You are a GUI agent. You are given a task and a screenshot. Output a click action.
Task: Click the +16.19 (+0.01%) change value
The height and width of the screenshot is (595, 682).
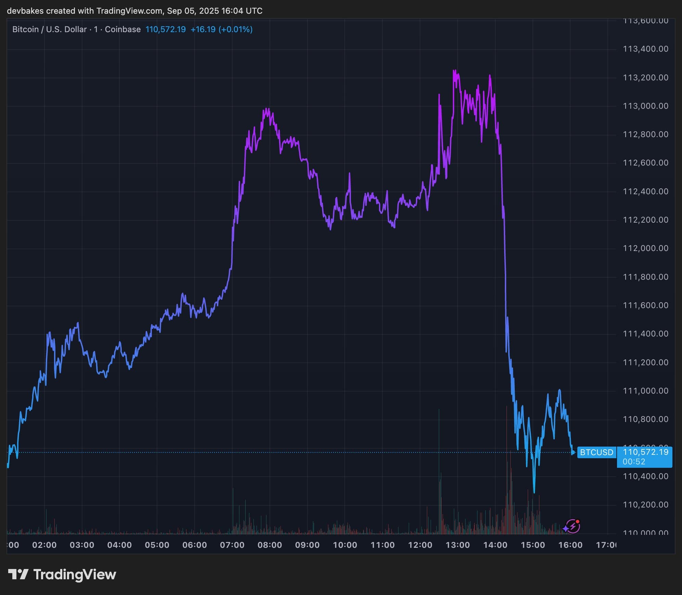click(x=221, y=29)
